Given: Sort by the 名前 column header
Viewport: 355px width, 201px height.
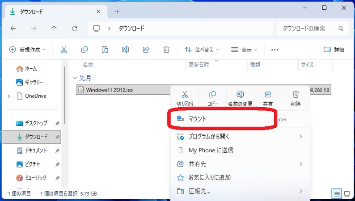Looking at the screenshot, I should tap(88, 65).
